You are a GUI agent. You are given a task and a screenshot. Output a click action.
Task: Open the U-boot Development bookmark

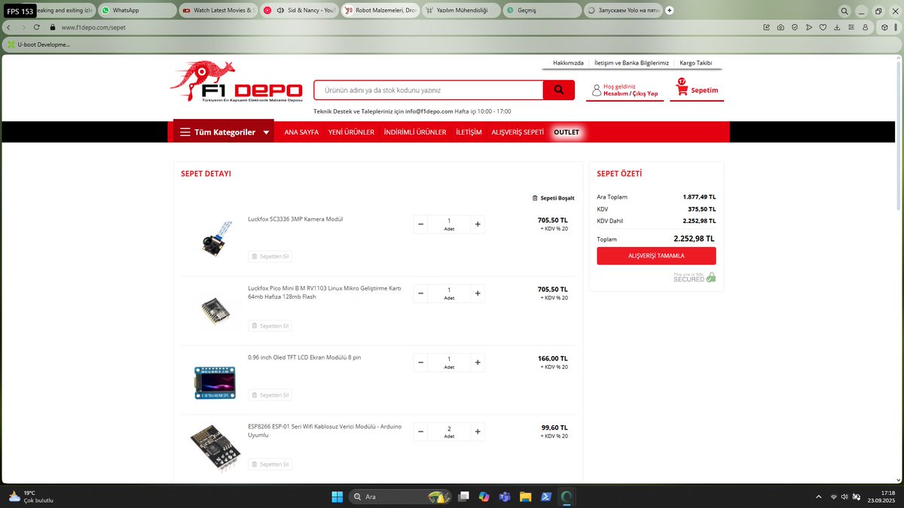38,44
